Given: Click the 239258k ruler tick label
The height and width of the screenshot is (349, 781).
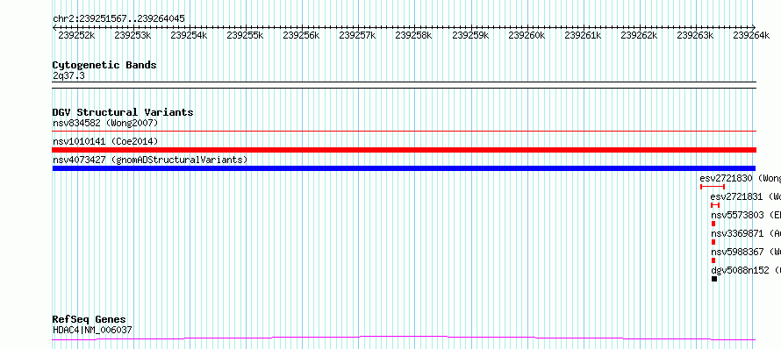Looking at the screenshot, I should click(414, 35).
